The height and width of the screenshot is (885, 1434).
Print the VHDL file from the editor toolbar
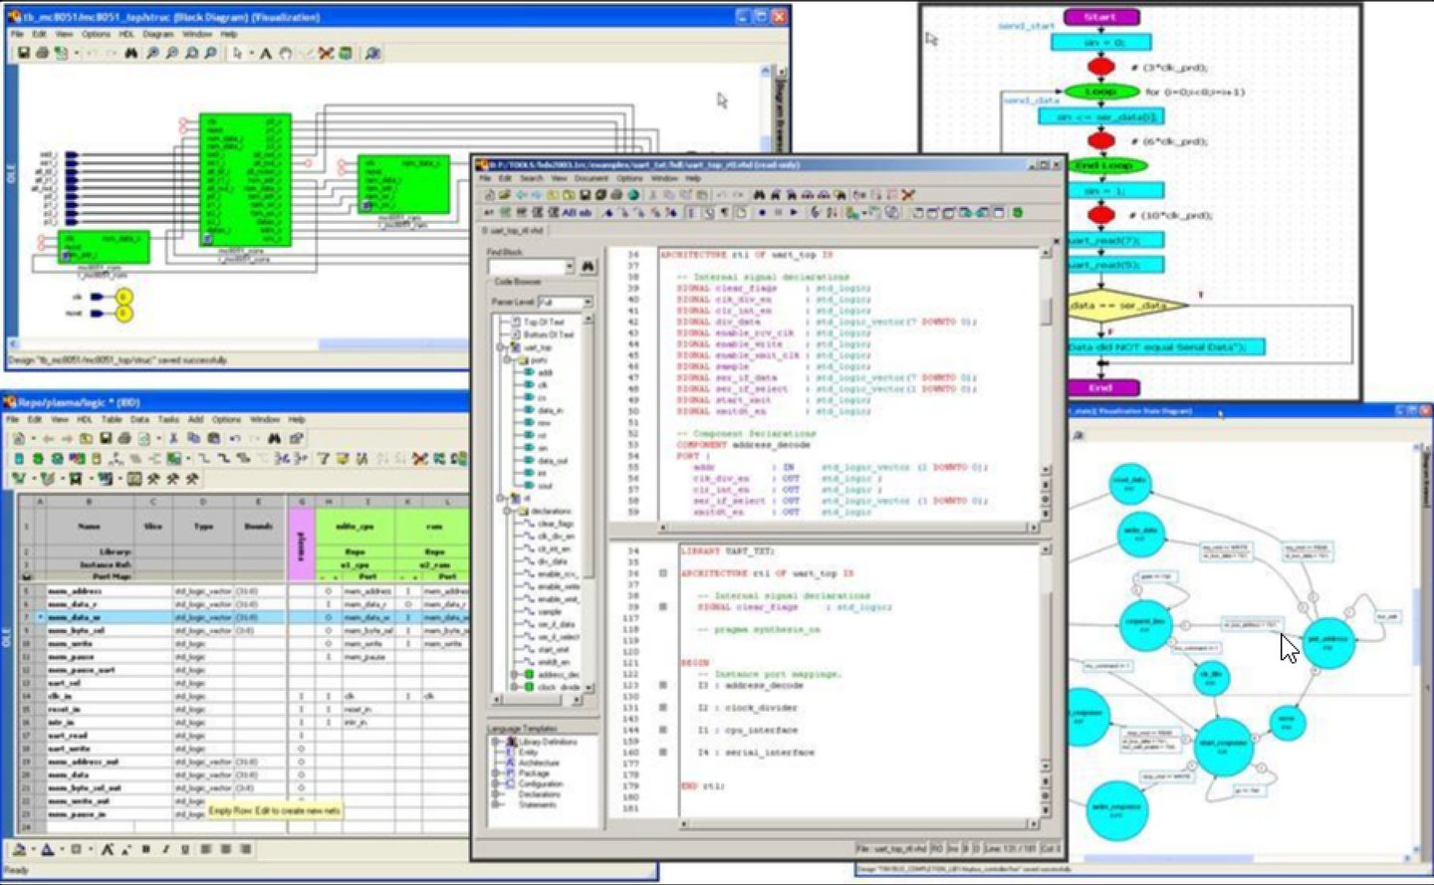pyautogui.click(x=616, y=195)
